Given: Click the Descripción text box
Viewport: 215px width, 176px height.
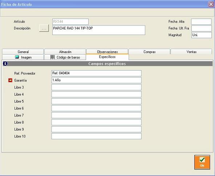Looking at the screenshot, I should coord(99,30).
